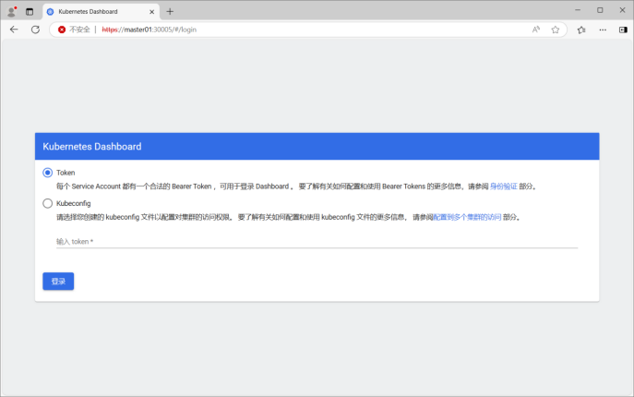Close the browser window
Viewport: 634px width, 397px height.
622,10
